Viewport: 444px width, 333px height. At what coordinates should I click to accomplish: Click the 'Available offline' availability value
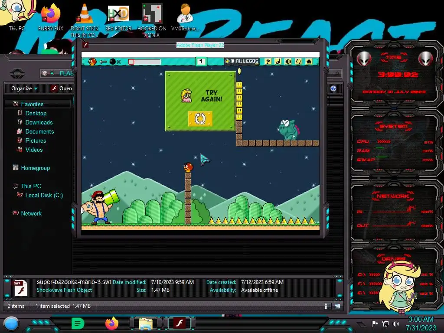pyautogui.click(x=259, y=290)
